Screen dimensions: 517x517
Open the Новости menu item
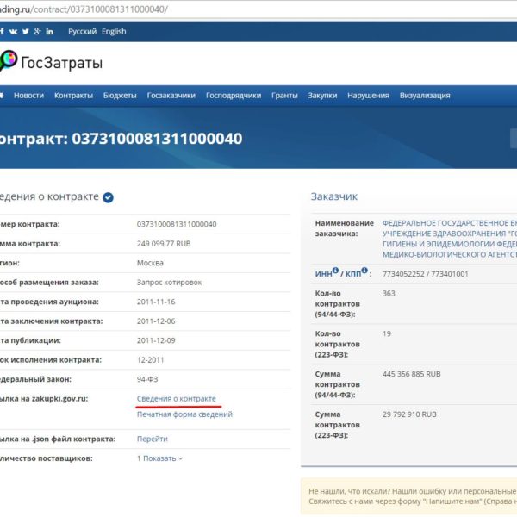click(x=28, y=96)
